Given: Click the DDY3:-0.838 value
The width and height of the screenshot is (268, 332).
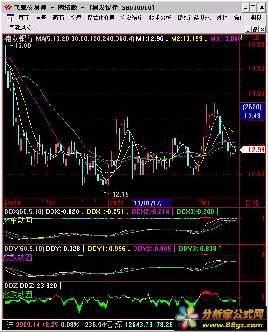Looking at the screenshot, I should [x=198, y=249].
